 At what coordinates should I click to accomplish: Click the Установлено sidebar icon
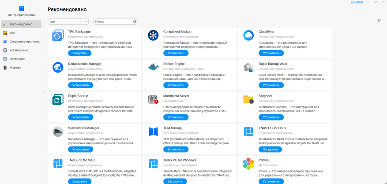[5, 50]
